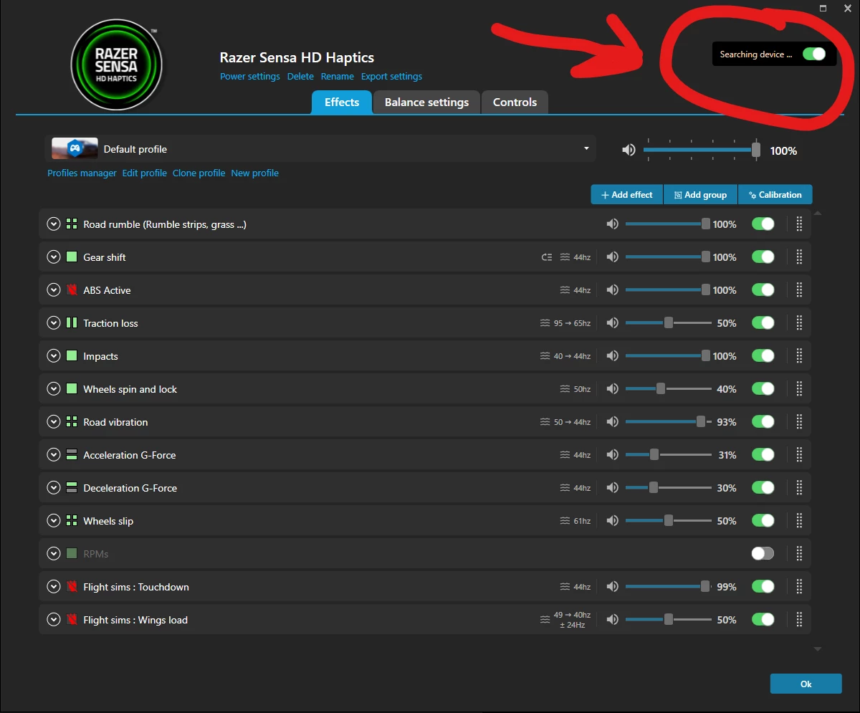Click drag handle on Flight sims : Wings load row
This screenshot has width=860, height=713.
[799, 620]
